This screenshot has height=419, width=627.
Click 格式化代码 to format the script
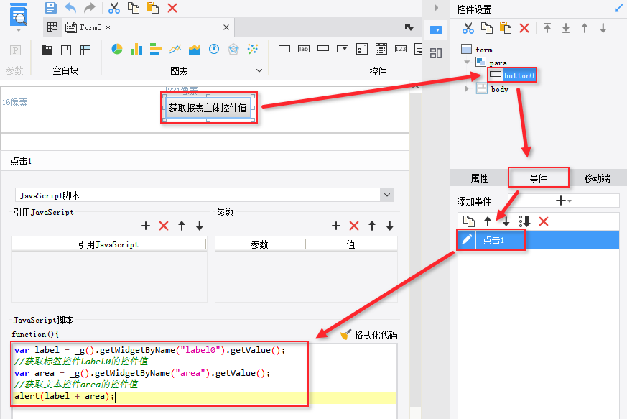pyautogui.click(x=368, y=335)
